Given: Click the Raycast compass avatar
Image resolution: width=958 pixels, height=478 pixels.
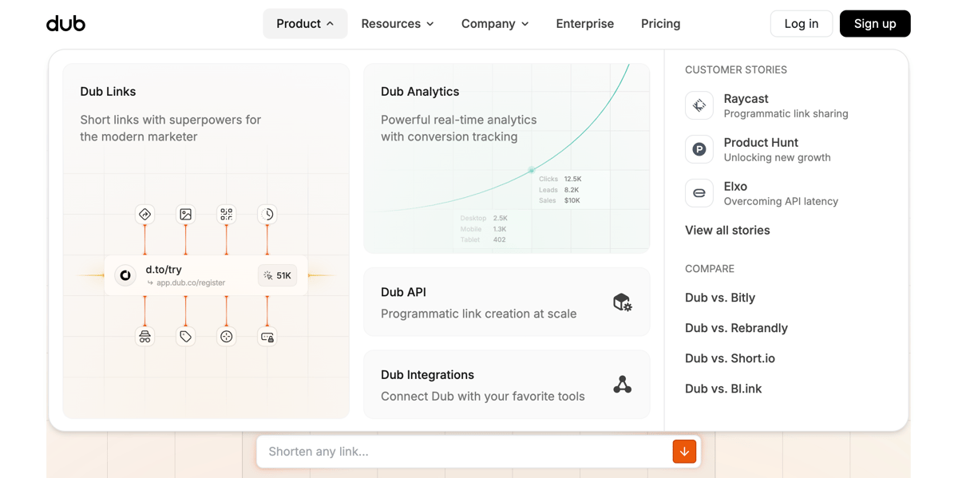Looking at the screenshot, I should tap(699, 105).
